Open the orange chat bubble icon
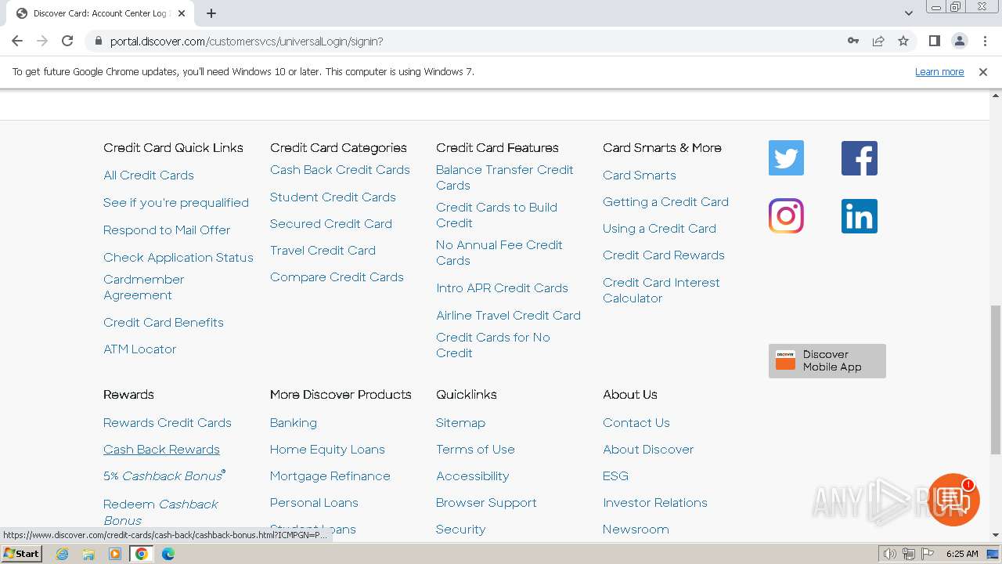This screenshot has height=564, width=1002. pos(953,499)
